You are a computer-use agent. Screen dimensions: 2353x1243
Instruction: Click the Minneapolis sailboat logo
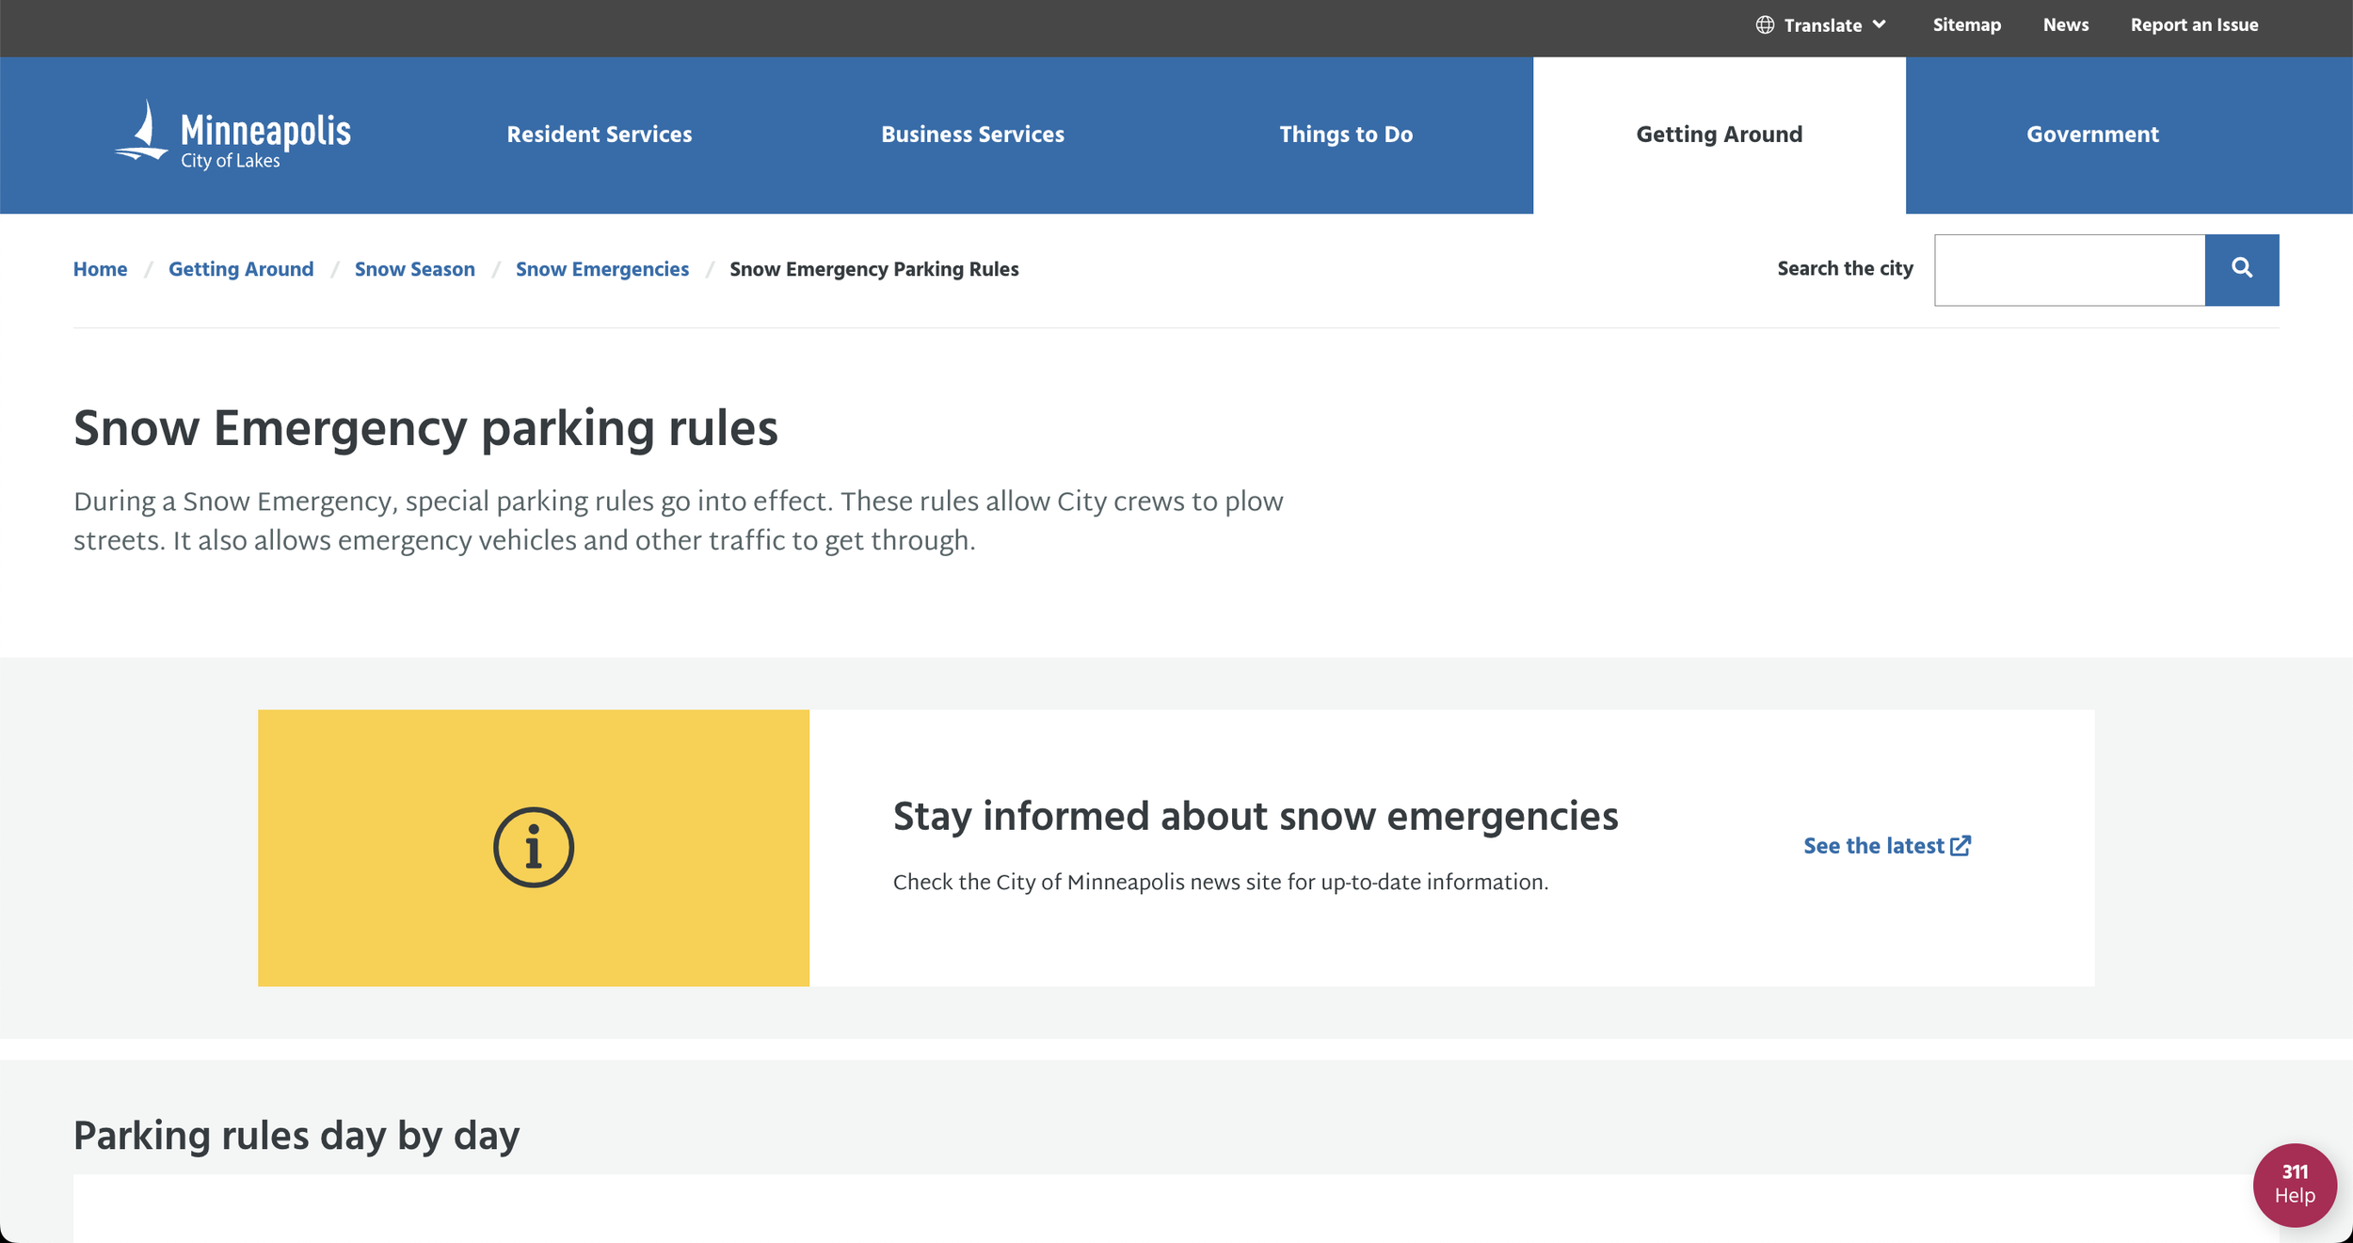coord(143,133)
